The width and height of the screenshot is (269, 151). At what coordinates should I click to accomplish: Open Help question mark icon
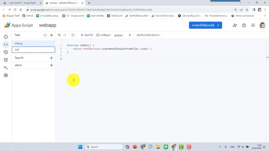[244, 25]
